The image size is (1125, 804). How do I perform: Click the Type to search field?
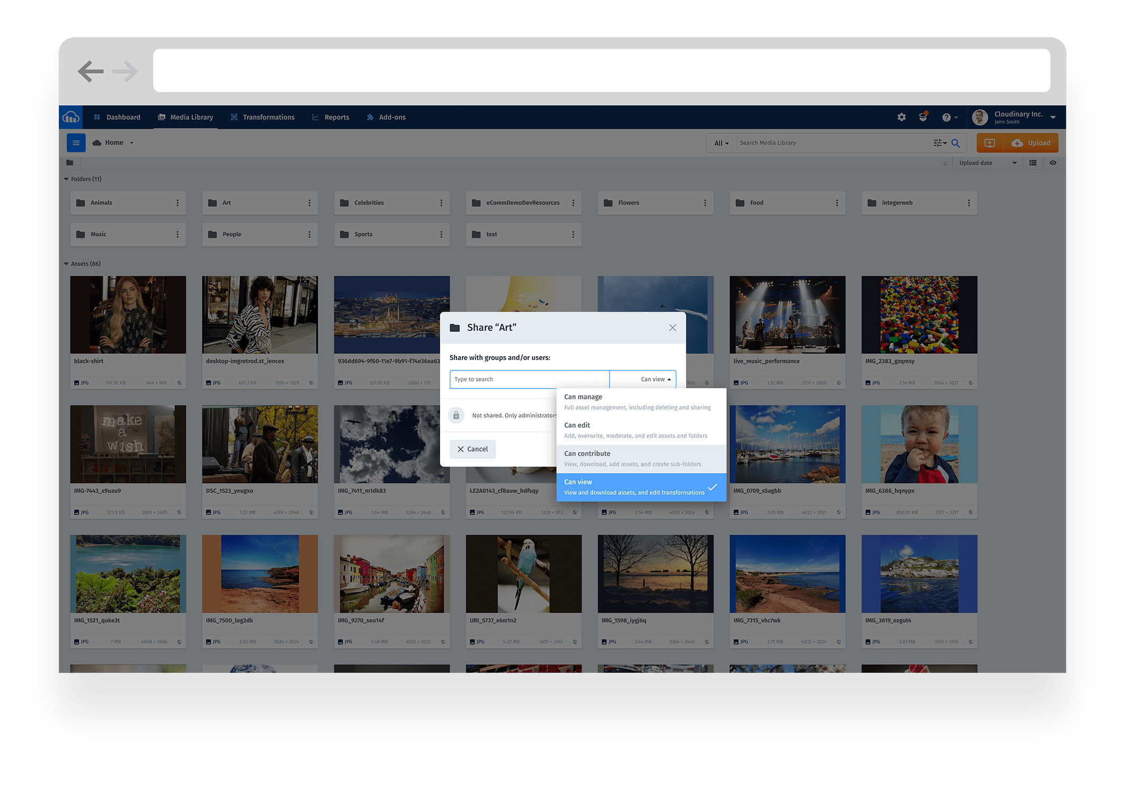click(x=529, y=379)
